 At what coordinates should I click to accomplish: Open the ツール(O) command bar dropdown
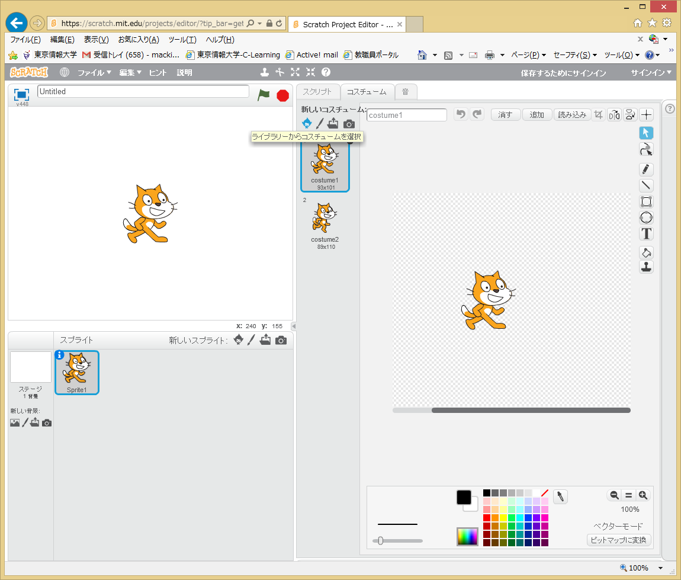point(622,55)
